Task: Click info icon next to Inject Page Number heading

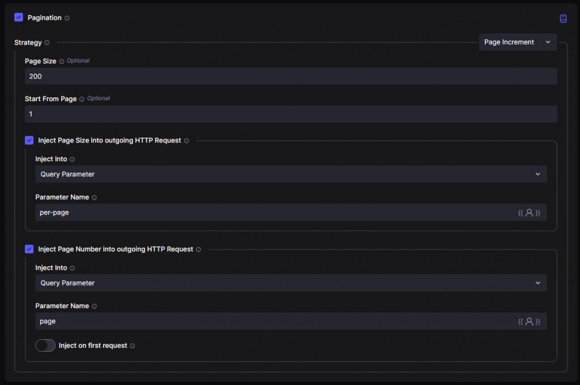Action: pyautogui.click(x=198, y=249)
